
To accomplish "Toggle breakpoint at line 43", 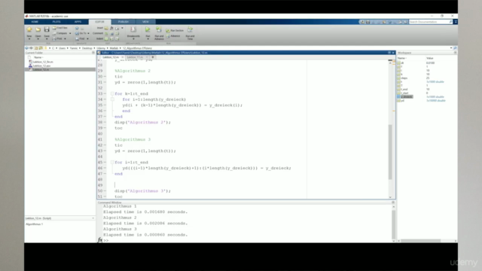I will tap(105, 151).
